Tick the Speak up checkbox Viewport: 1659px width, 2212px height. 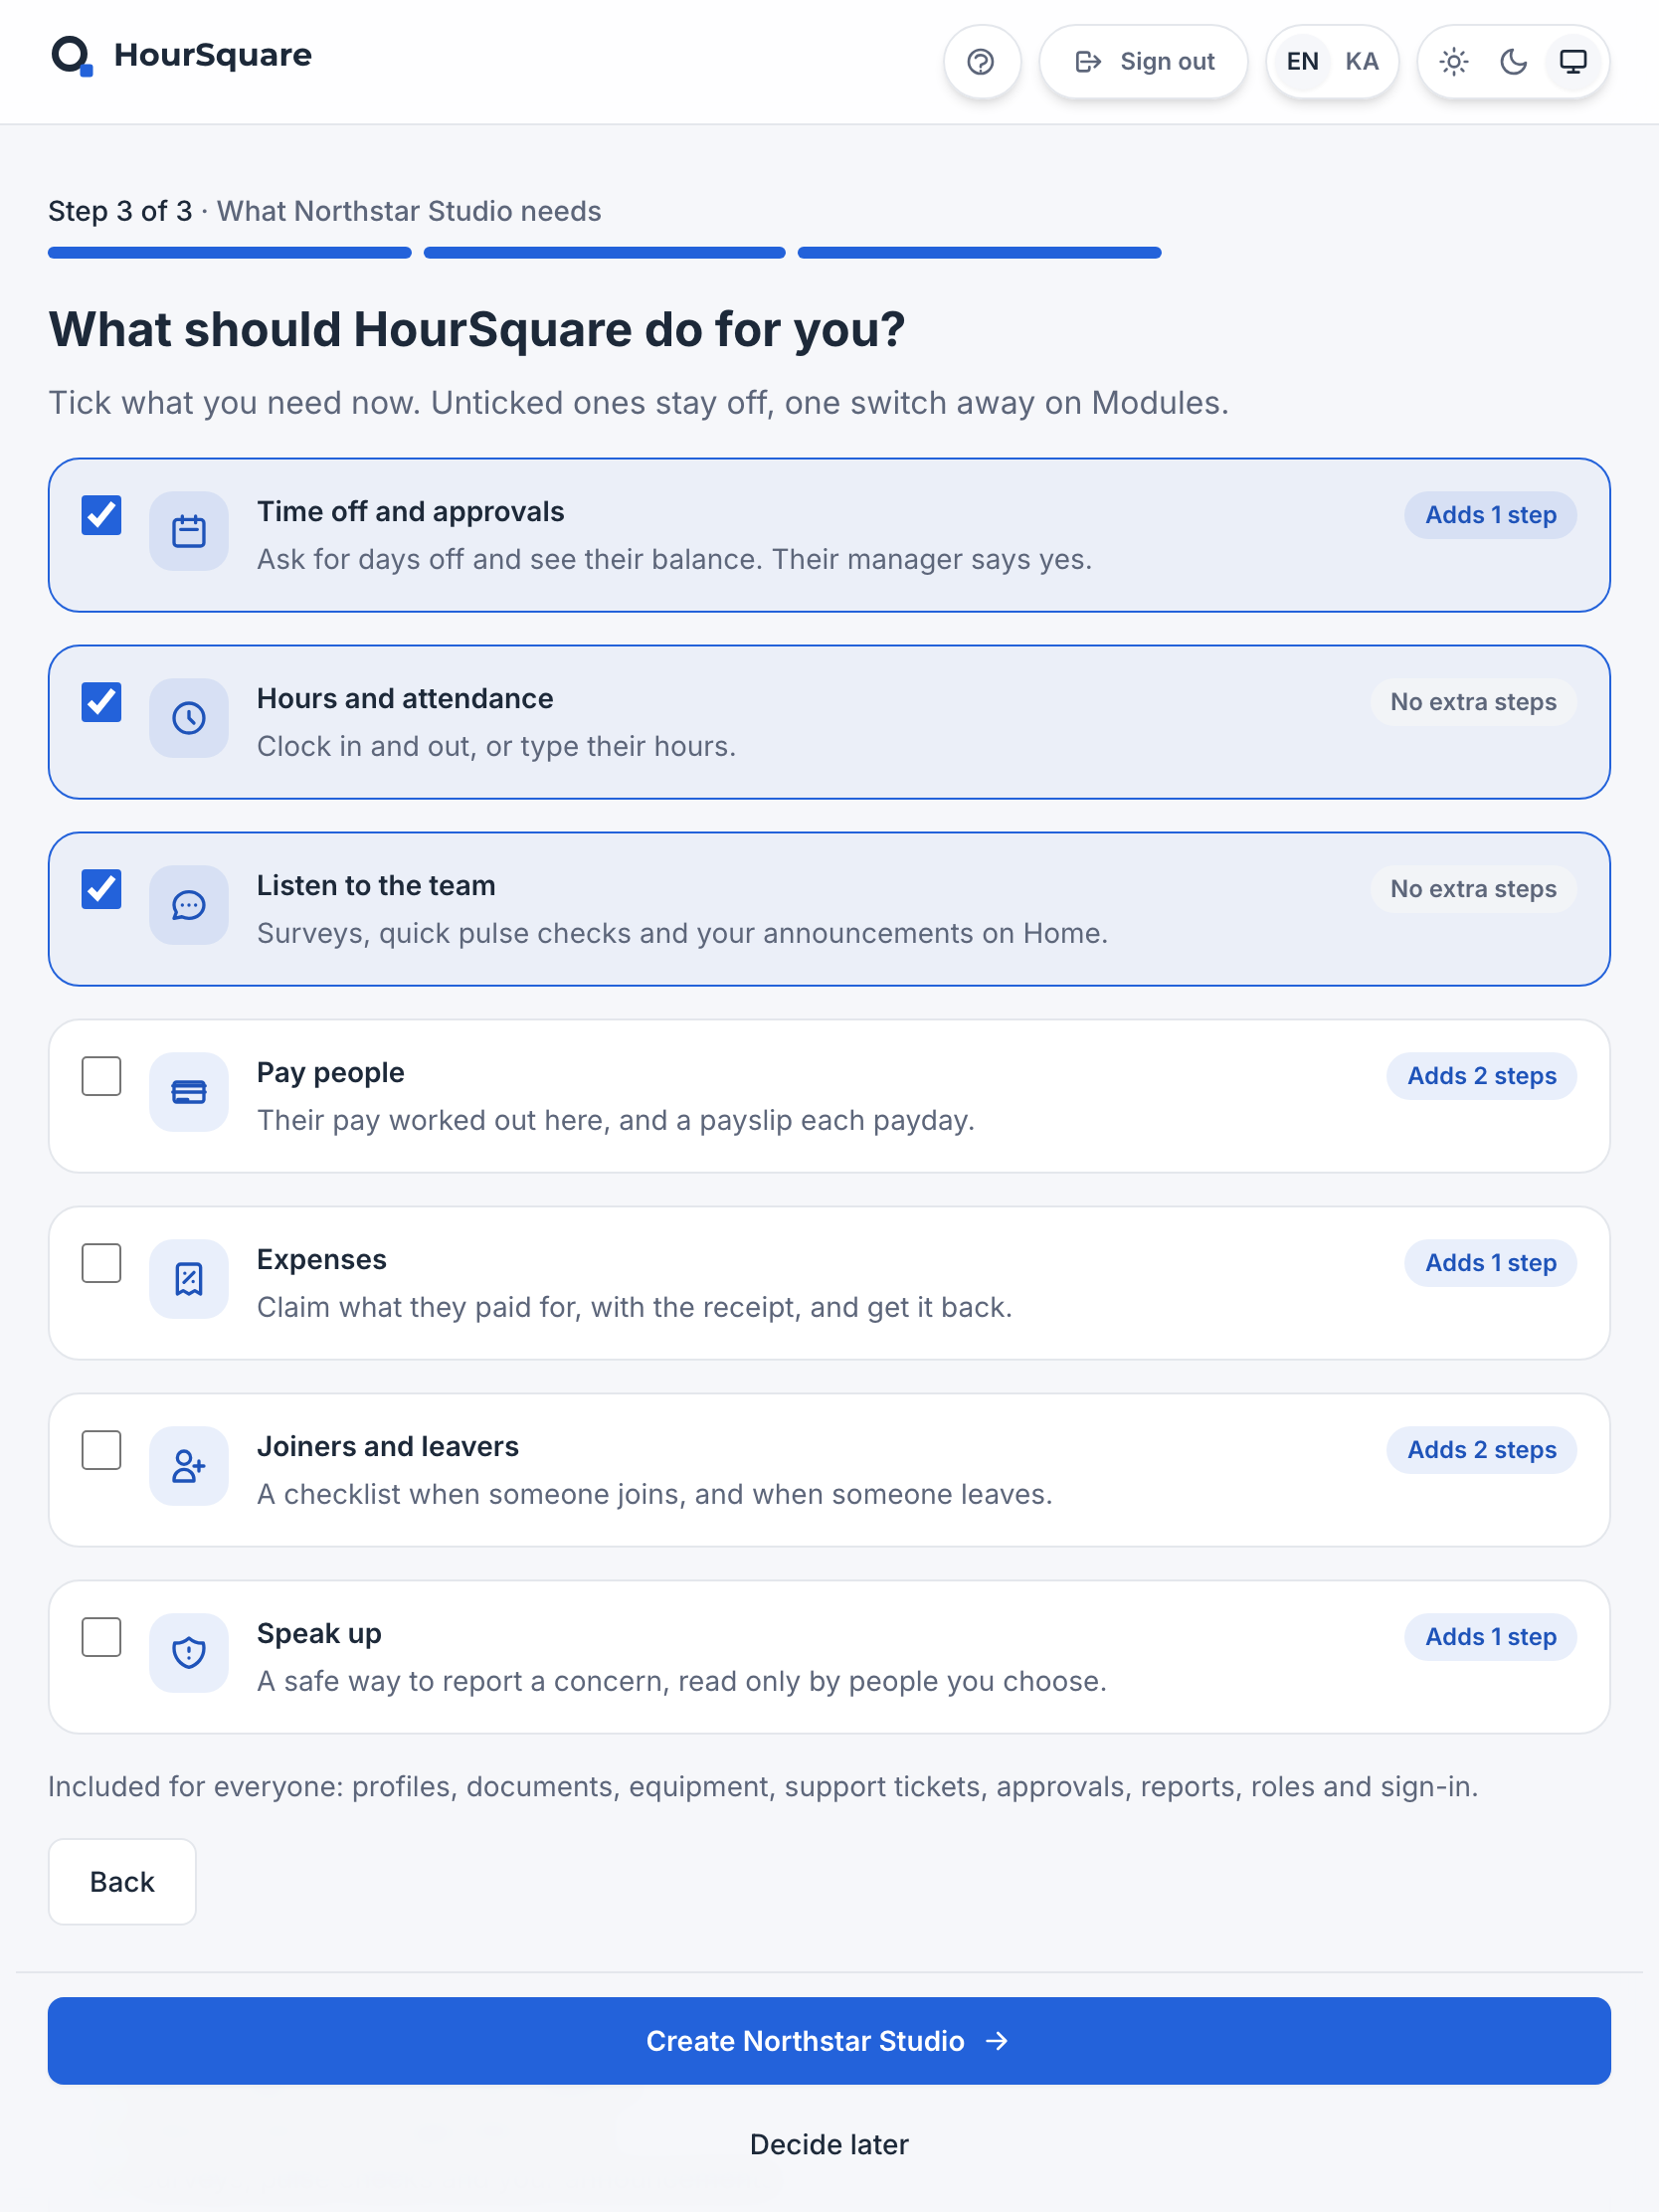click(x=101, y=1637)
